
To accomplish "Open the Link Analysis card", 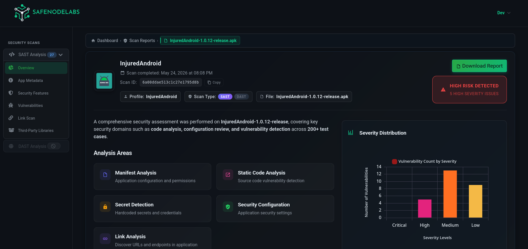I will 152,238.
